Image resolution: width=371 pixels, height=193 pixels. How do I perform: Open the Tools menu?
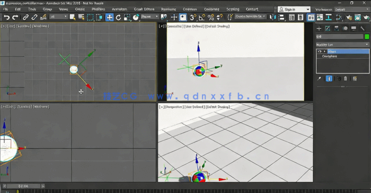[x=32, y=9]
